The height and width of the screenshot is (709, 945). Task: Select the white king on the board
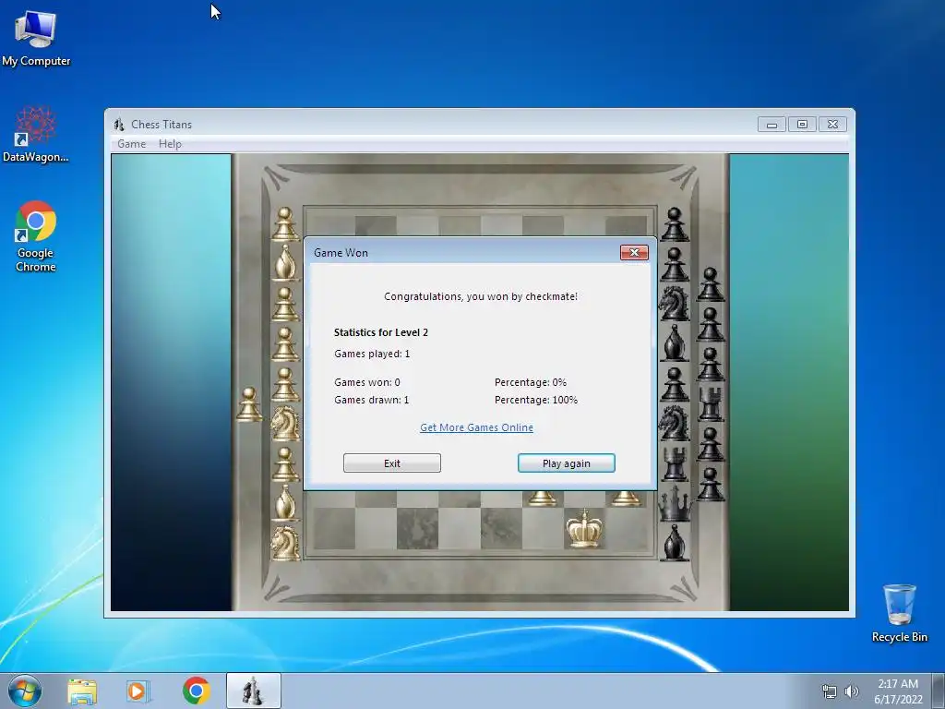(x=583, y=529)
